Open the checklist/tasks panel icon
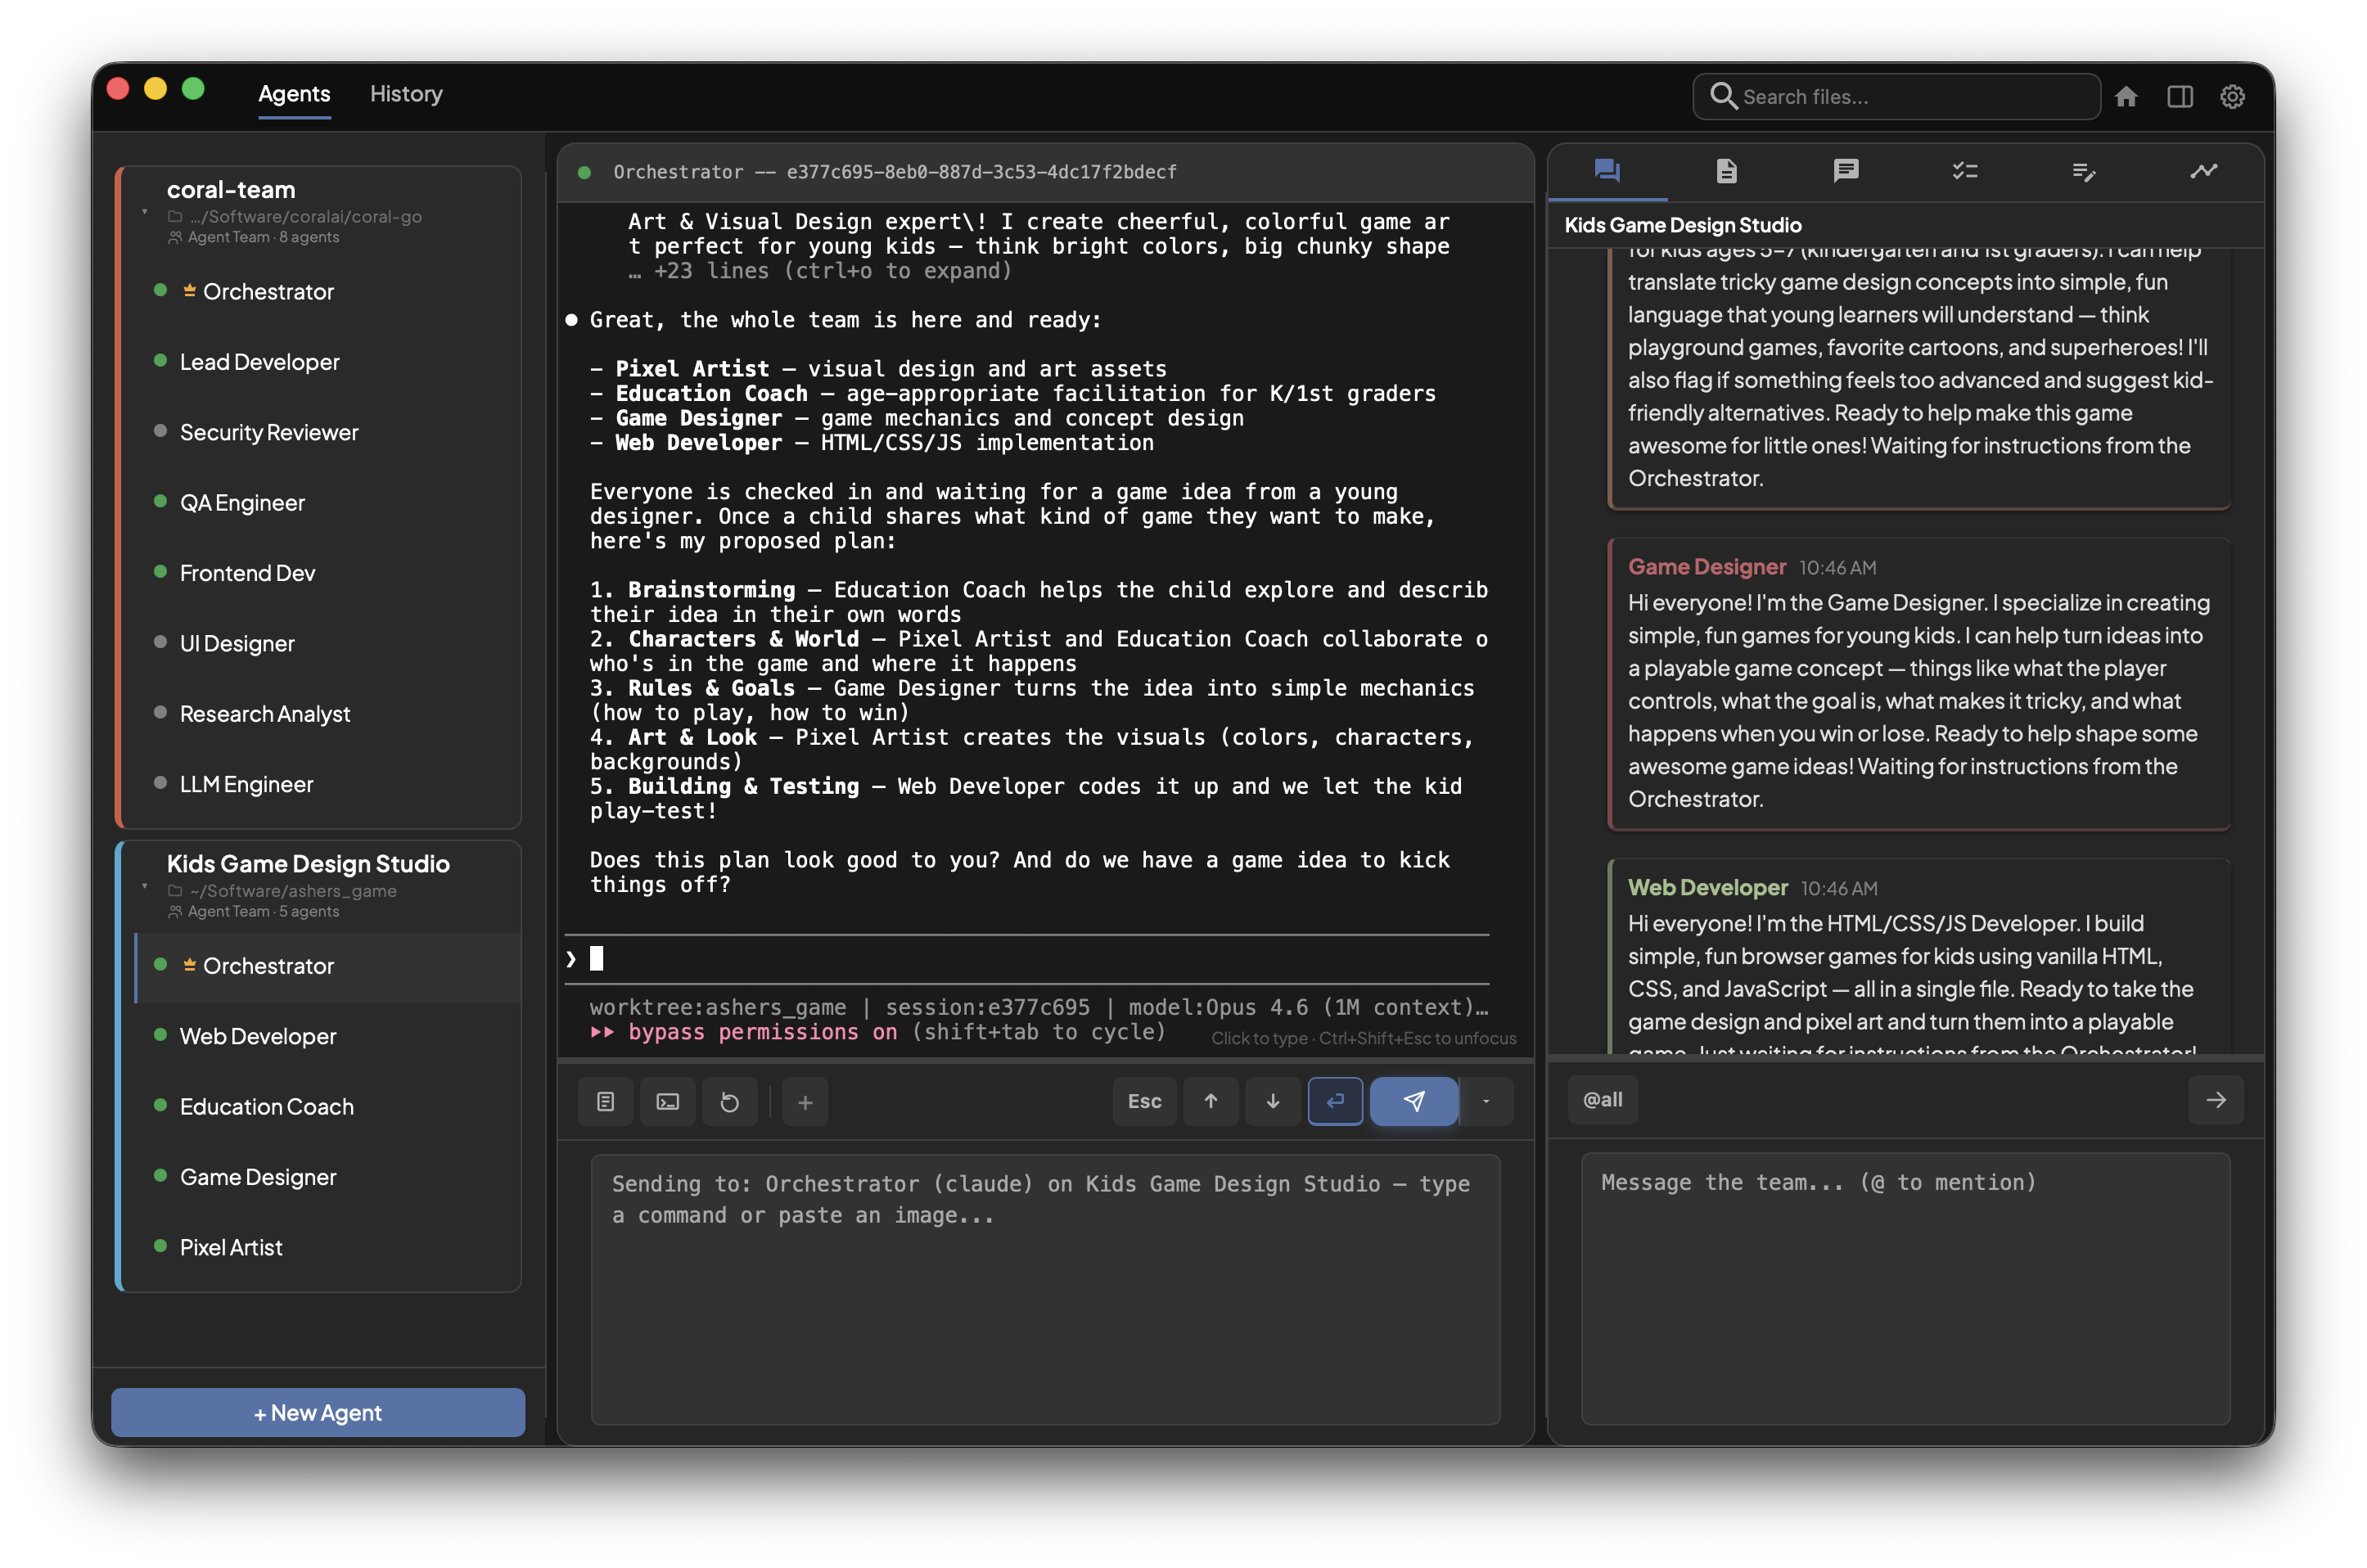The height and width of the screenshot is (1568, 2367). click(1965, 171)
